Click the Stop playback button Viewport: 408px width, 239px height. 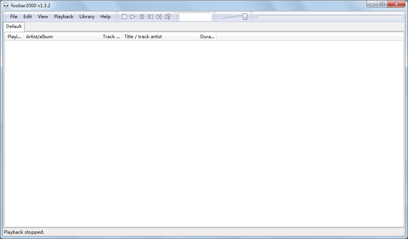click(x=124, y=17)
